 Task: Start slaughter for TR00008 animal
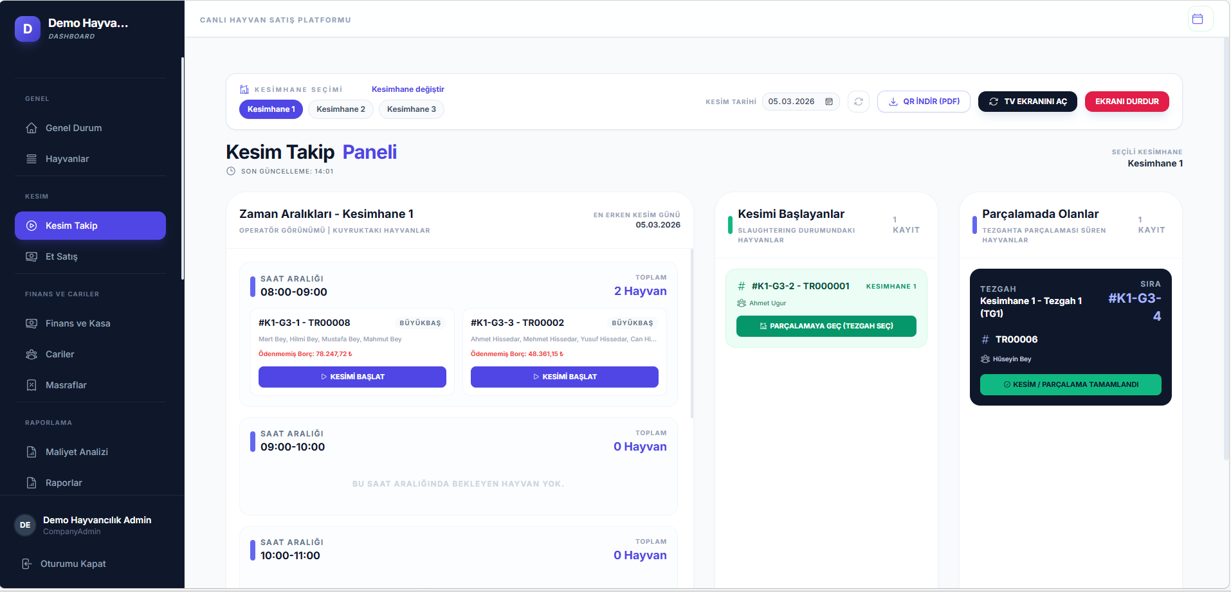click(352, 377)
